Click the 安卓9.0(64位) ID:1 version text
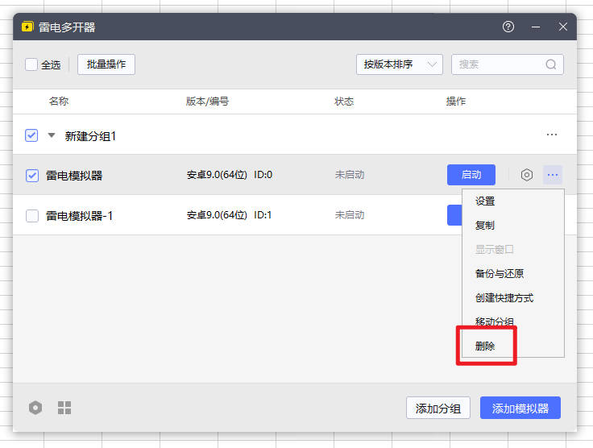Viewport: 593px width, 448px height. (229, 215)
